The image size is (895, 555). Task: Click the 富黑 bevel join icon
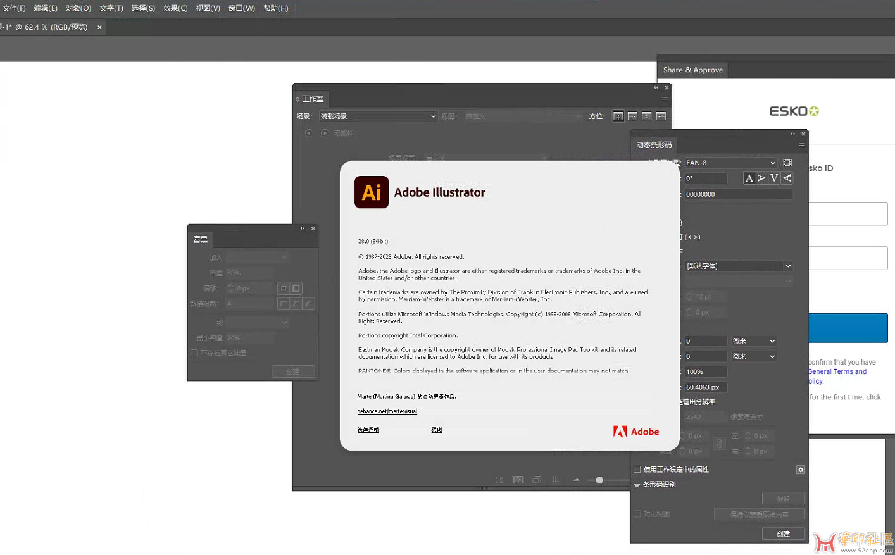[x=308, y=304]
